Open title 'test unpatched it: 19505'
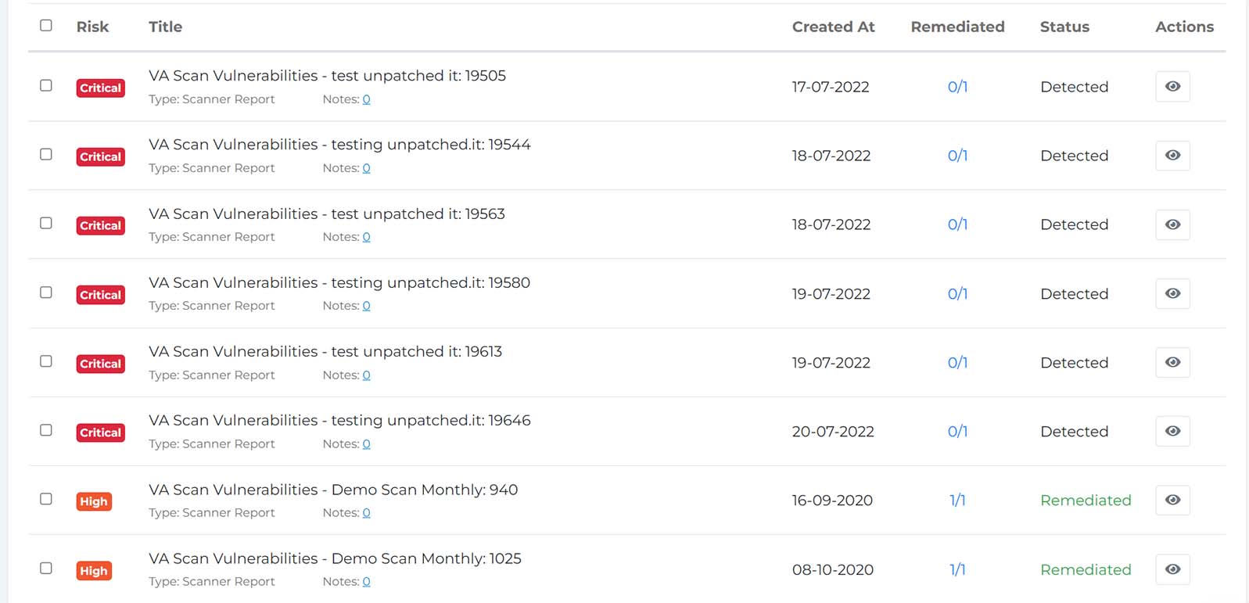This screenshot has width=1249, height=603. (327, 76)
